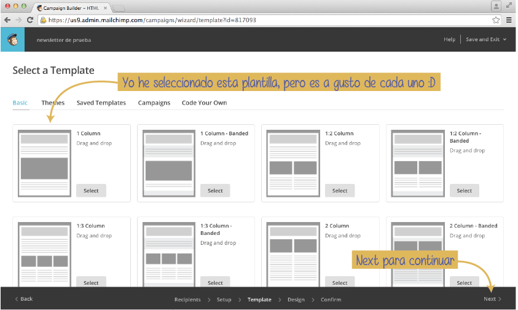Click the 2 Column template thumbnail
This screenshot has height=310, width=518.
click(x=293, y=255)
